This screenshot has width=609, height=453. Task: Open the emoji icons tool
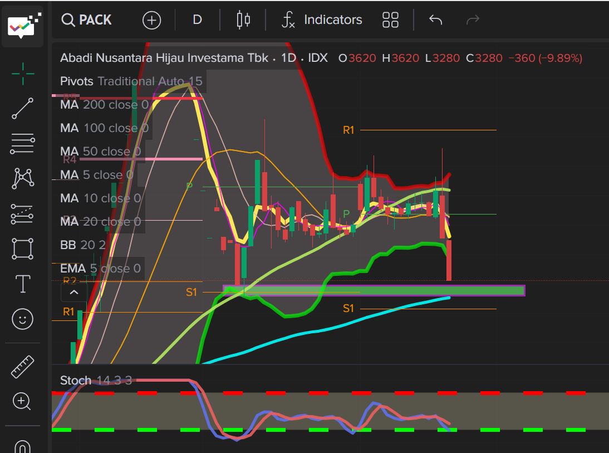click(x=22, y=319)
